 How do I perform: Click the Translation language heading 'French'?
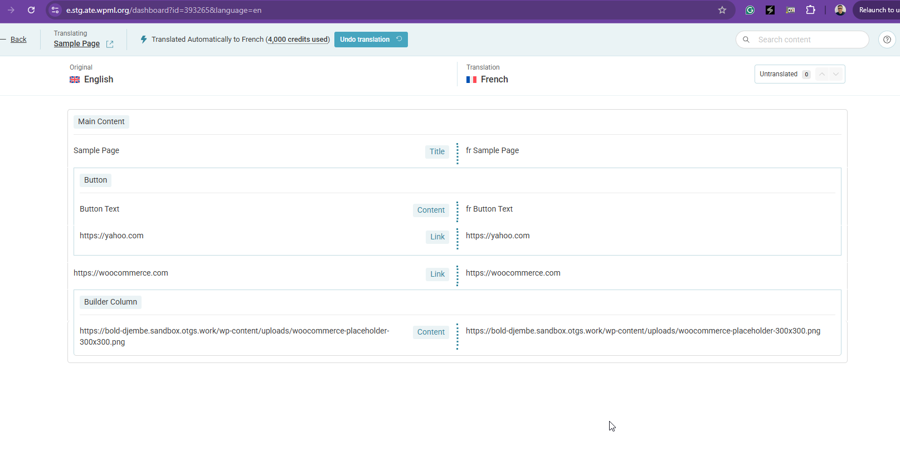click(494, 80)
